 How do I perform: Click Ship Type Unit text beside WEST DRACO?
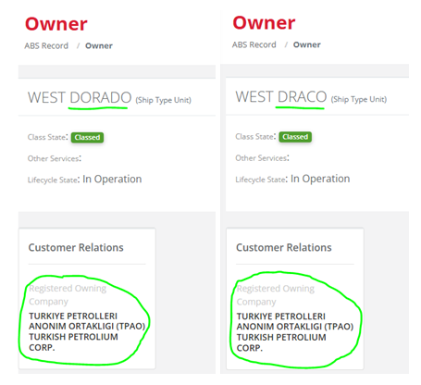tap(359, 99)
